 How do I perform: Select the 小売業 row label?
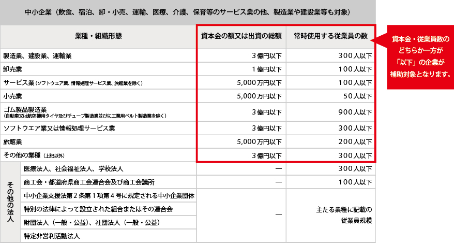pyautogui.click(x=13, y=96)
